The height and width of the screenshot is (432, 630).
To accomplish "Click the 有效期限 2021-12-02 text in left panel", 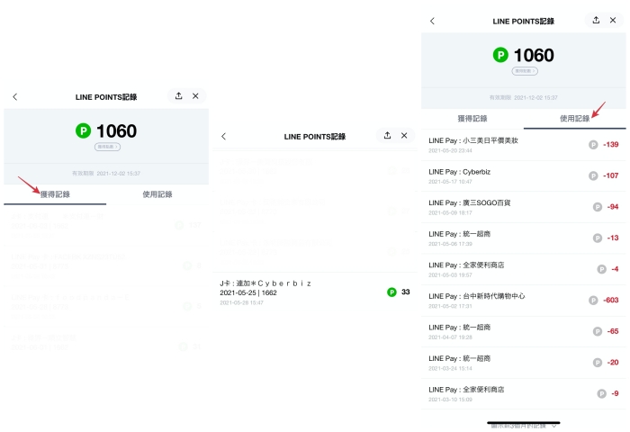I will pos(106,174).
